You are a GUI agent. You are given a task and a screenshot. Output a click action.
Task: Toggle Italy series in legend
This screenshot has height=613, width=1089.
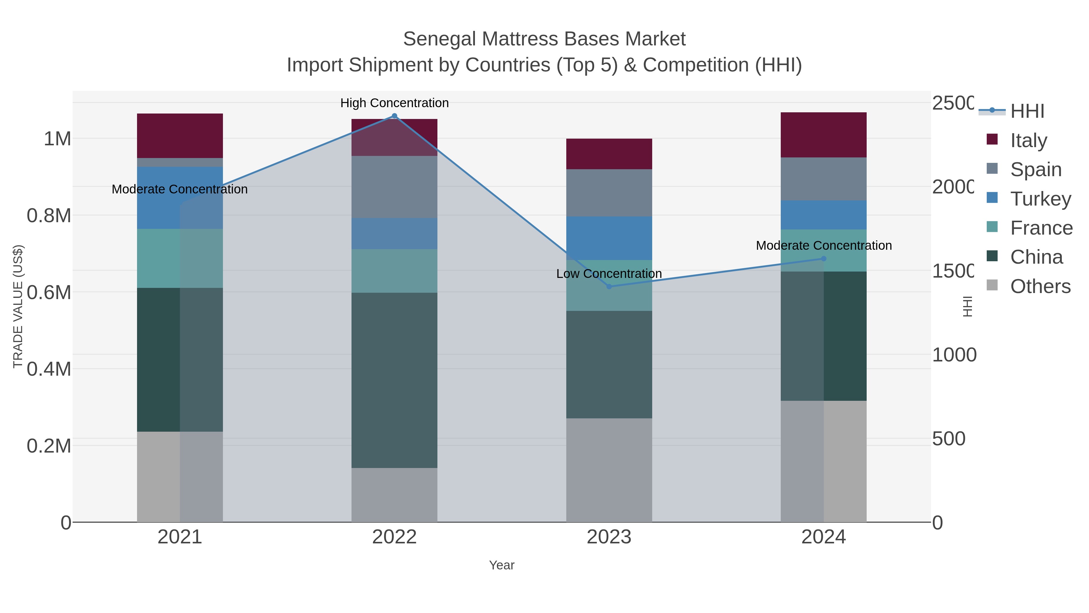pos(1017,140)
